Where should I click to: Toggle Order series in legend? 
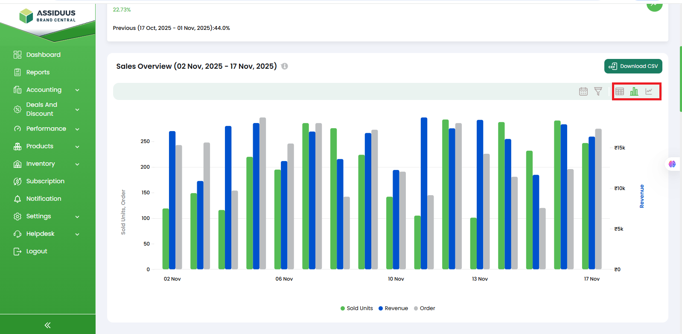coord(425,308)
